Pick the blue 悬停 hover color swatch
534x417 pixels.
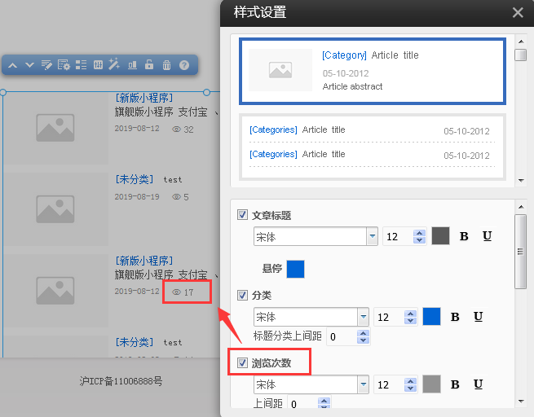(x=295, y=268)
